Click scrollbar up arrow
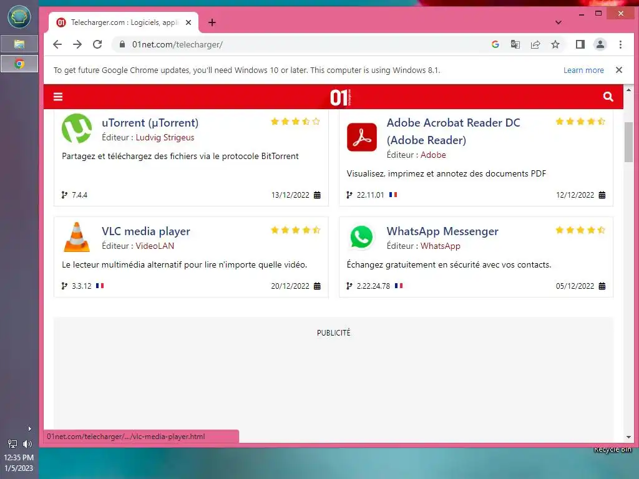The image size is (639, 479). pos(628,90)
